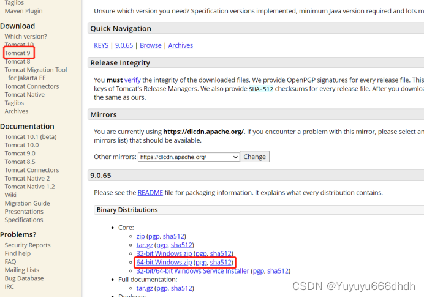Download 32-bit/64-bit Windows Service Installer

(193, 271)
